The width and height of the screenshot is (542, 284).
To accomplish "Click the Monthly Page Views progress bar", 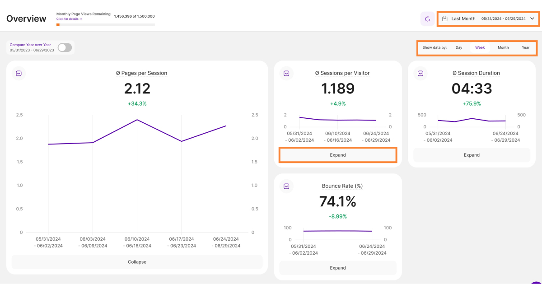I will tap(105, 24).
